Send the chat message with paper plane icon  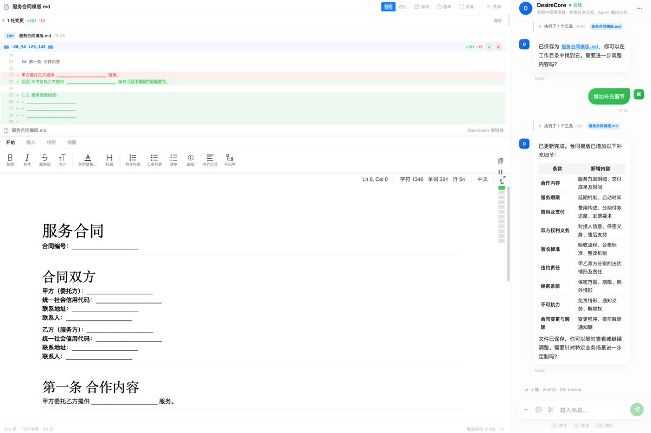636,410
